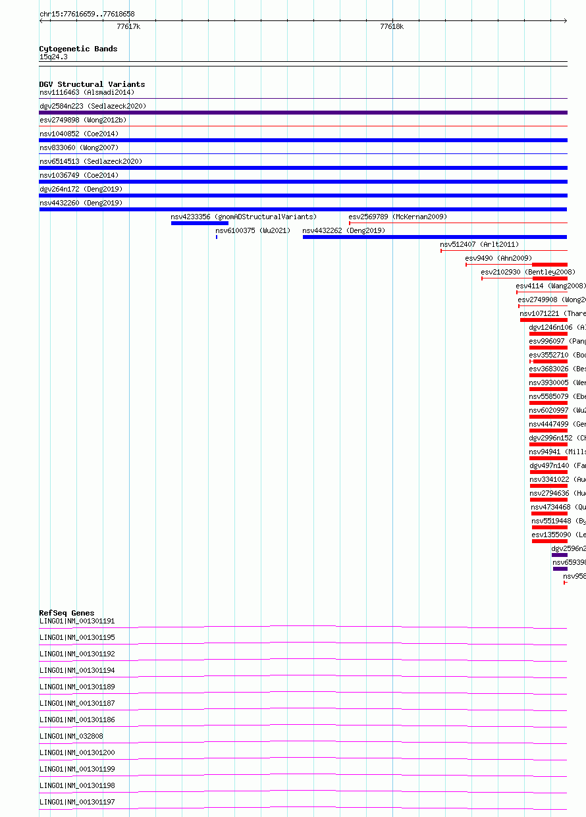This screenshot has height=817, width=586.
Task: Open variant nsv6514513 (Sedlazeck2020)
Action: [91, 162]
